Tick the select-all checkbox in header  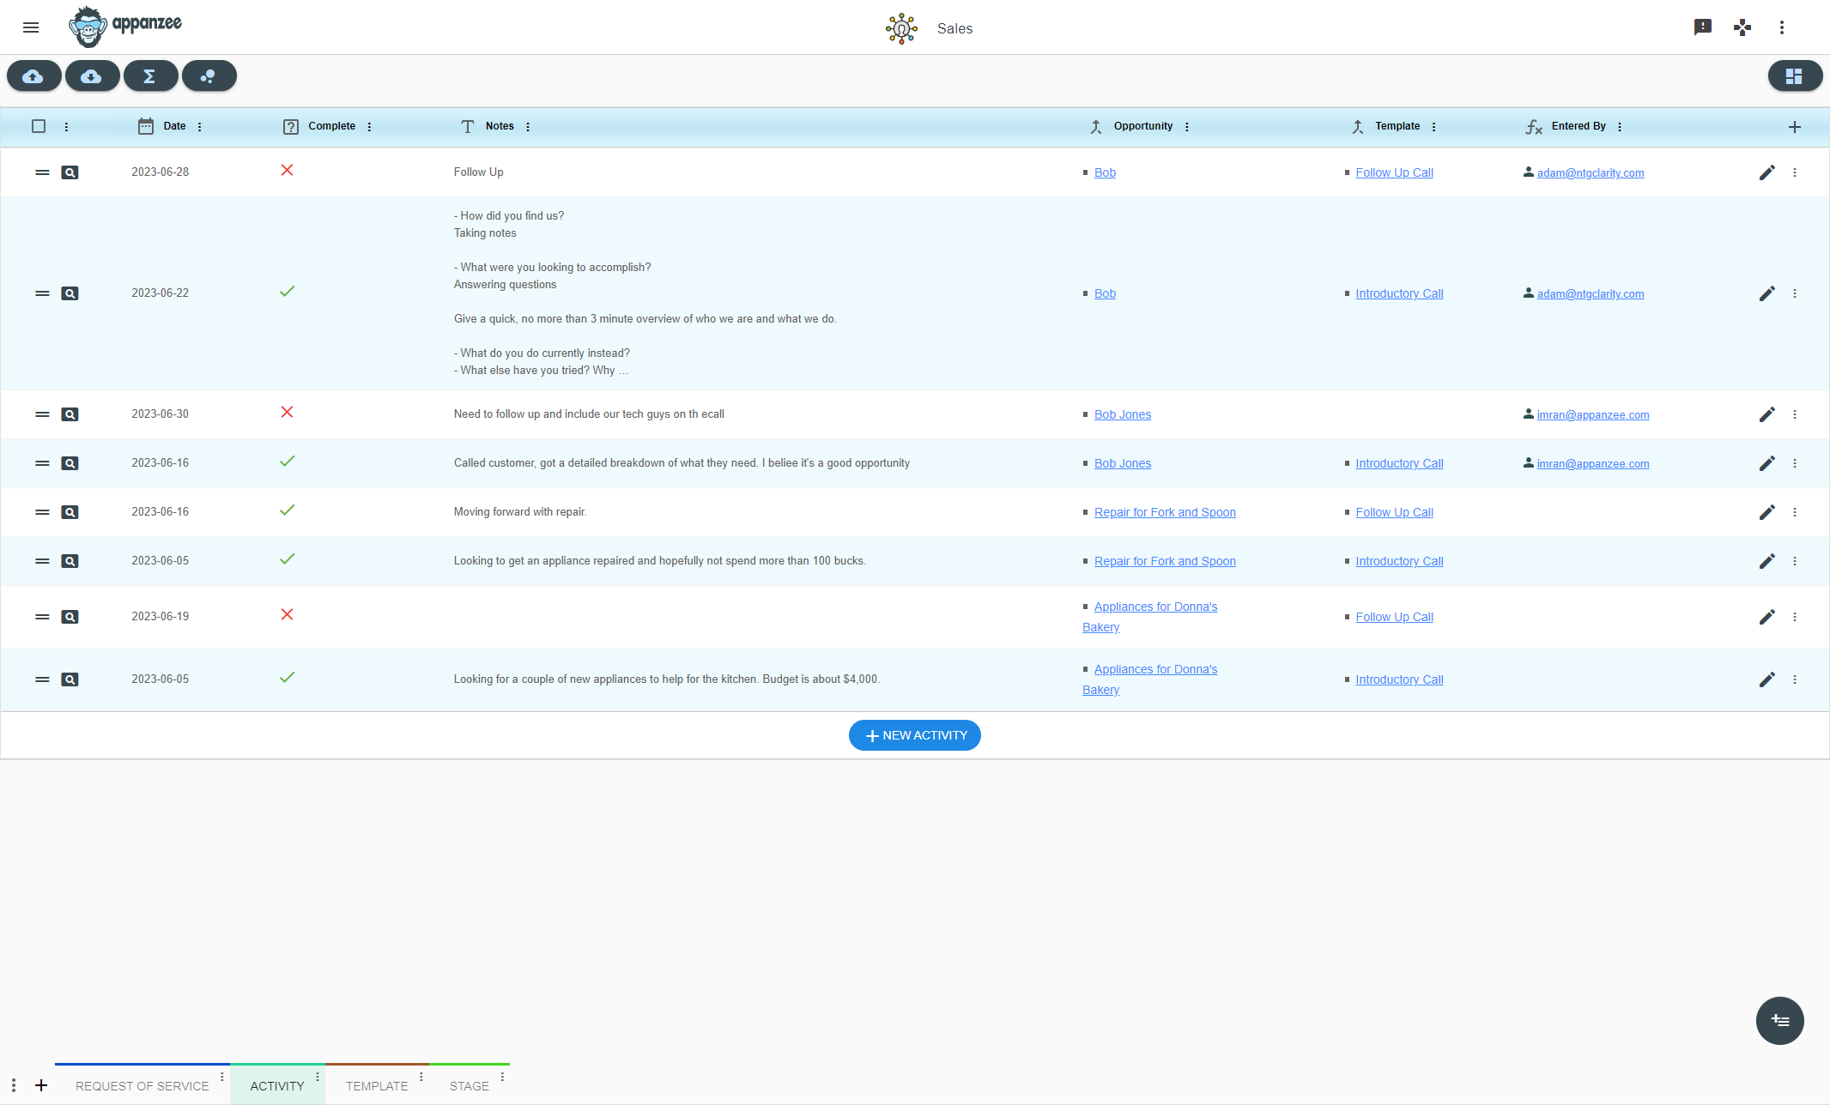pyautogui.click(x=39, y=126)
